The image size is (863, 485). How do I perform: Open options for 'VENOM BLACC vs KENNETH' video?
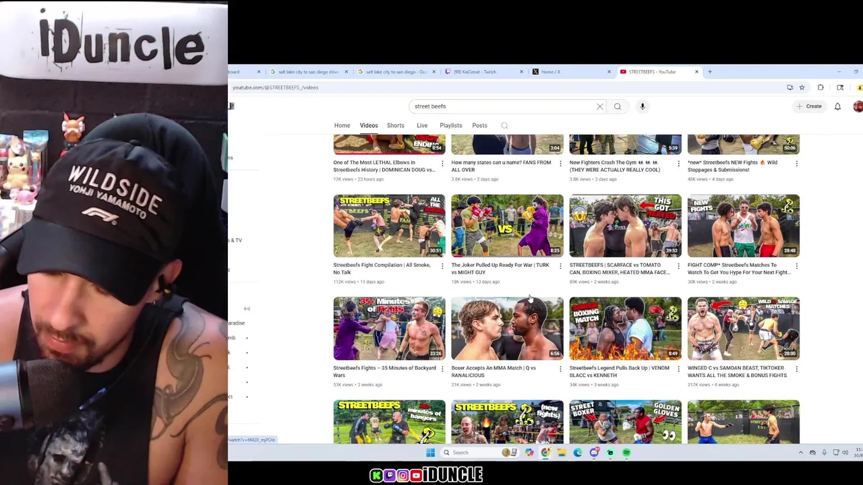678,369
